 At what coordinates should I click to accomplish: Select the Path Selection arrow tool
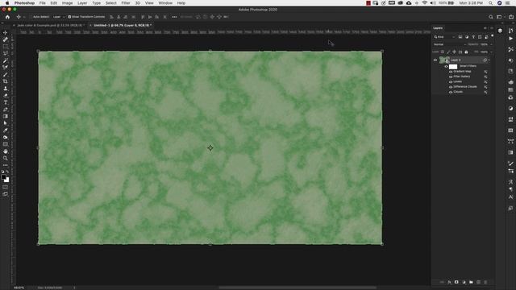tap(6, 123)
